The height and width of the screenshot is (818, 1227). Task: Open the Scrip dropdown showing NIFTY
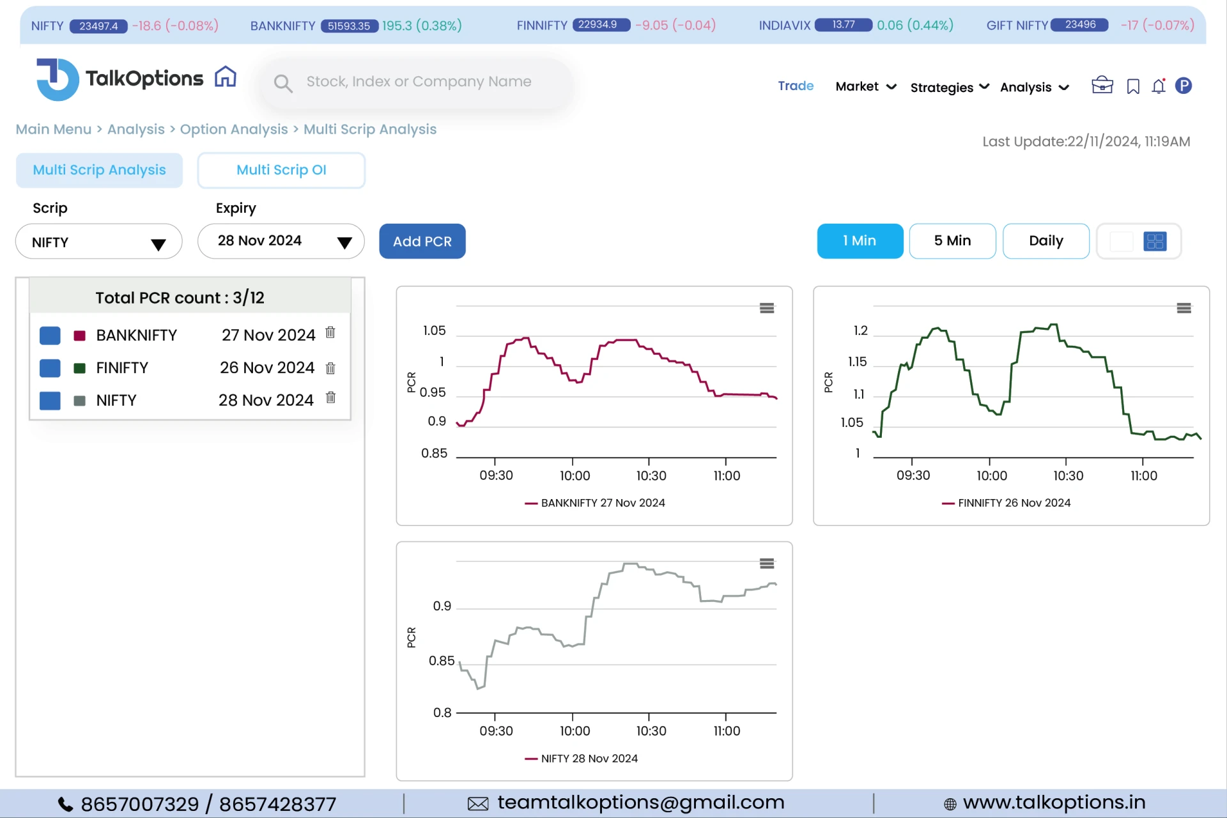point(98,242)
